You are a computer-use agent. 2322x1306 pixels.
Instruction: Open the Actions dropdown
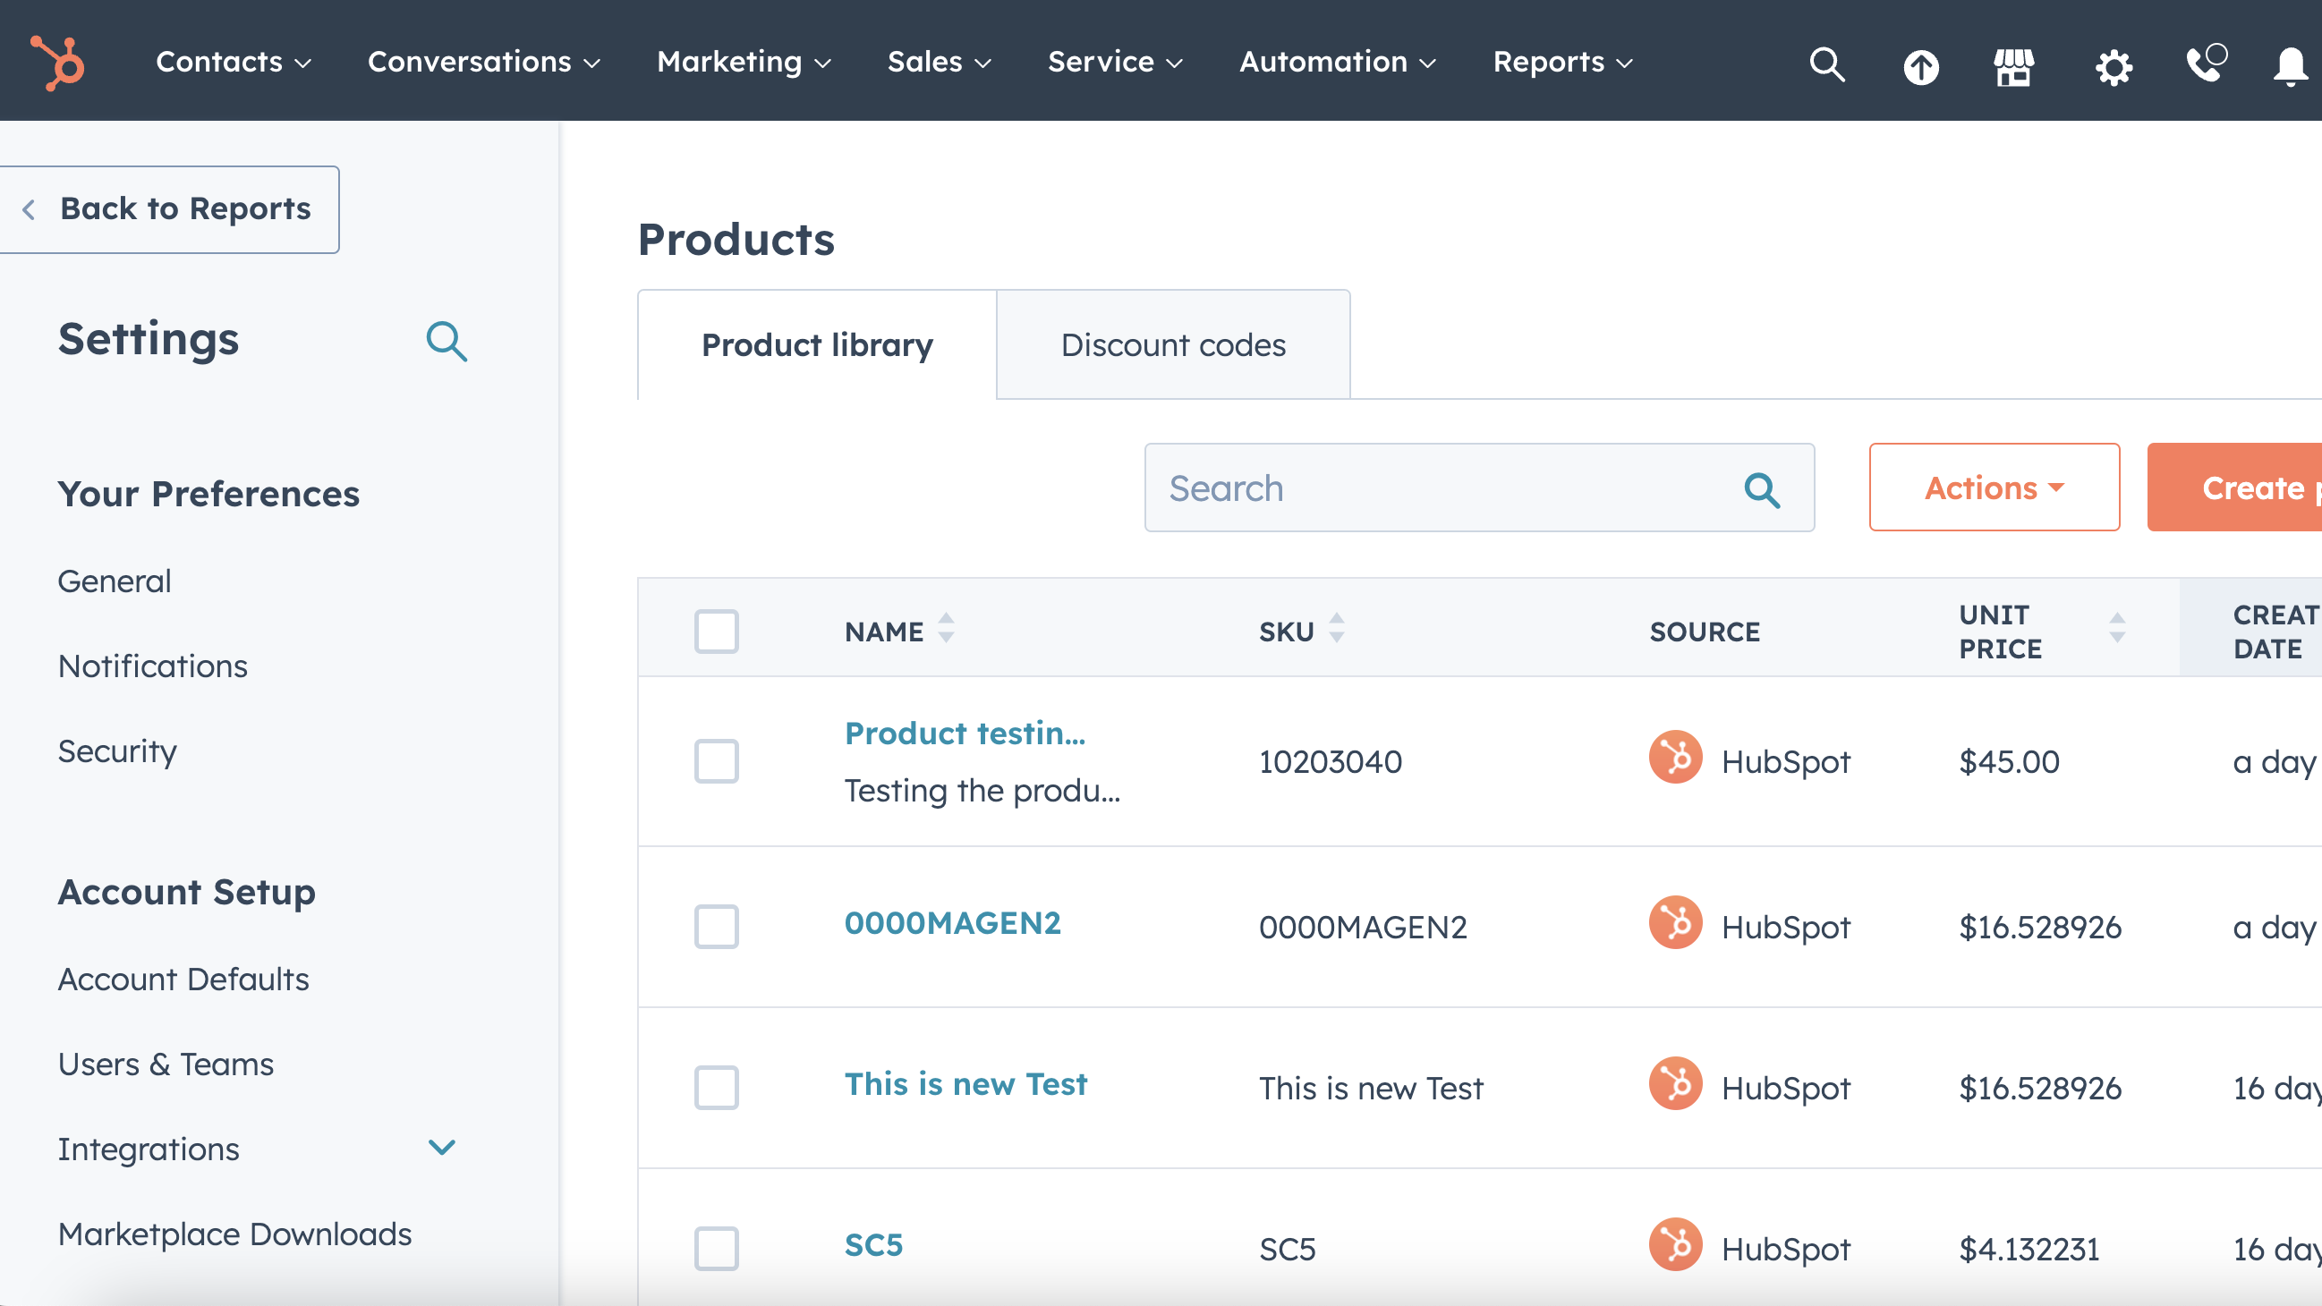point(1994,488)
